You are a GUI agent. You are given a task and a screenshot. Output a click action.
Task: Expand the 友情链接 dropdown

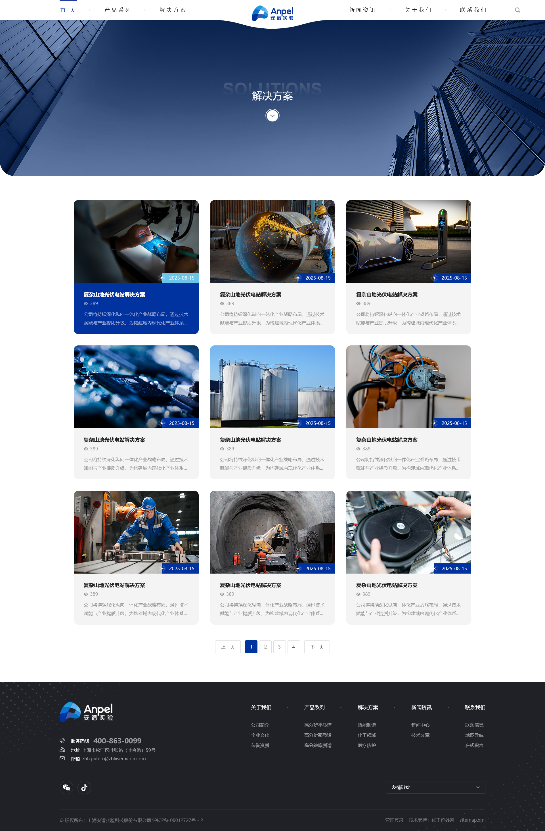435,787
